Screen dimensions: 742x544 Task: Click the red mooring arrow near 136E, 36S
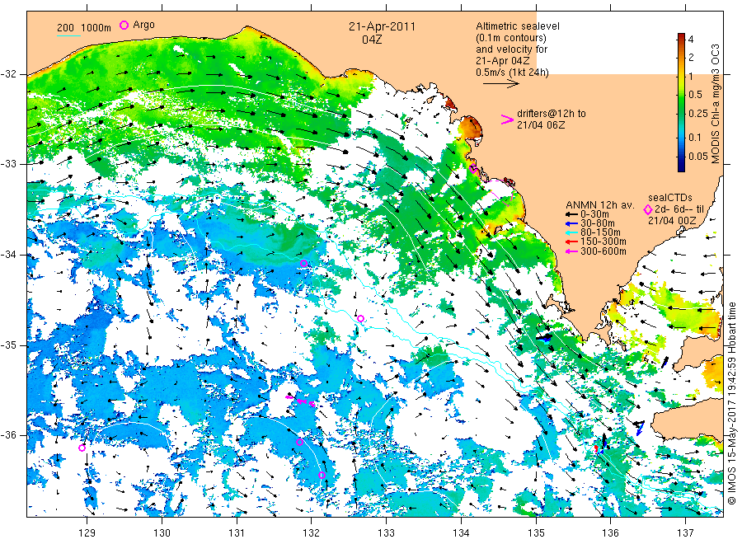click(596, 448)
